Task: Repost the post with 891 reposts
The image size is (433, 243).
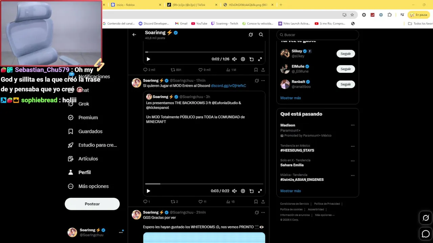Action: (176, 70)
